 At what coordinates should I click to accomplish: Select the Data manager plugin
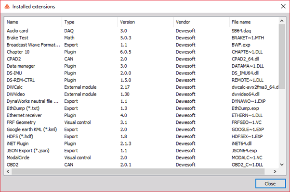(142, 66)
